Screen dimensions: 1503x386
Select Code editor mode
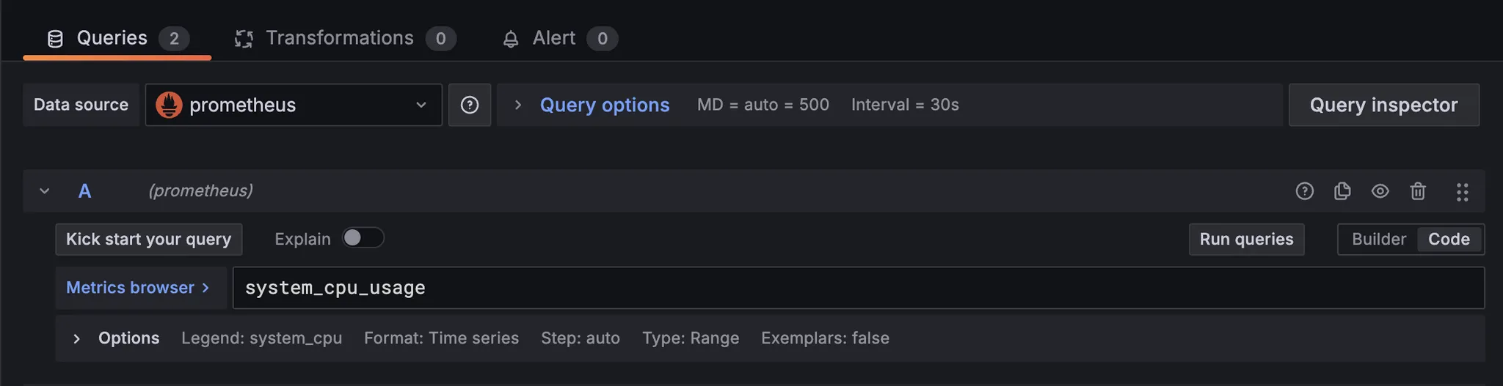point(1449,240)
